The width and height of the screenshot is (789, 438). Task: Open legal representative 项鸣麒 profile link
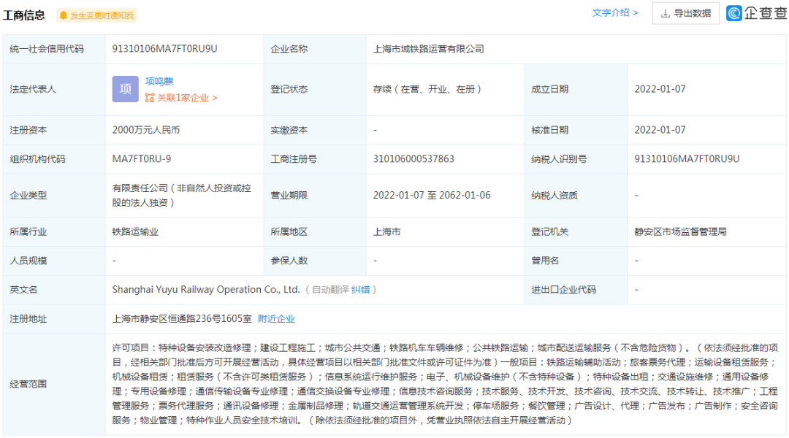pos(159,82)
